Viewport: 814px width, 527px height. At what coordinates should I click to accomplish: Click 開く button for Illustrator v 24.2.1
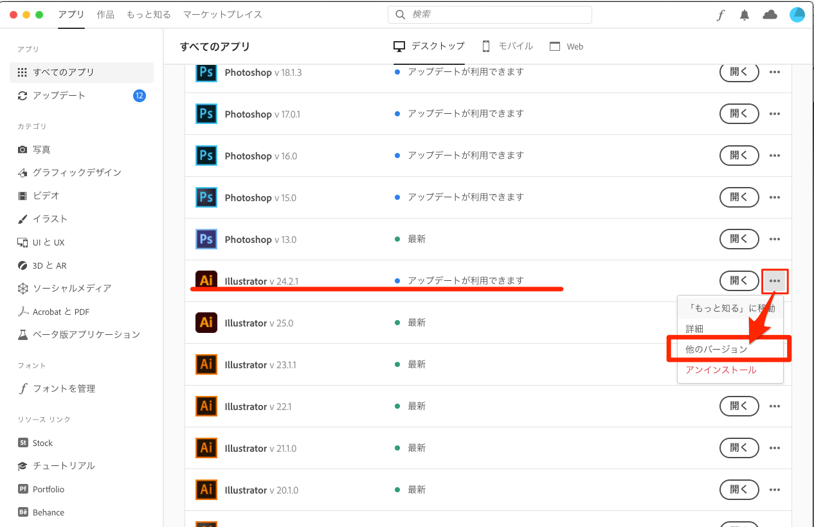tap(739, 281)
